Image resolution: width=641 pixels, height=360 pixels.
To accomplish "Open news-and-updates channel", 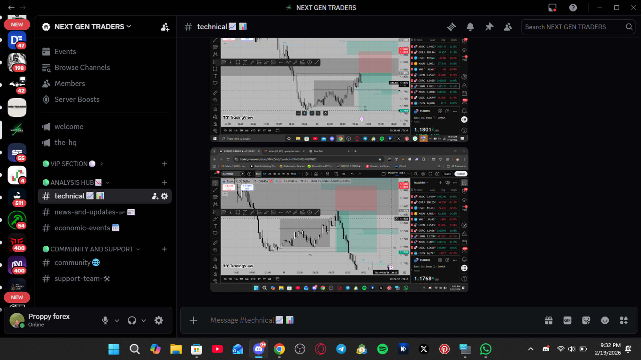I will point(105,212).
